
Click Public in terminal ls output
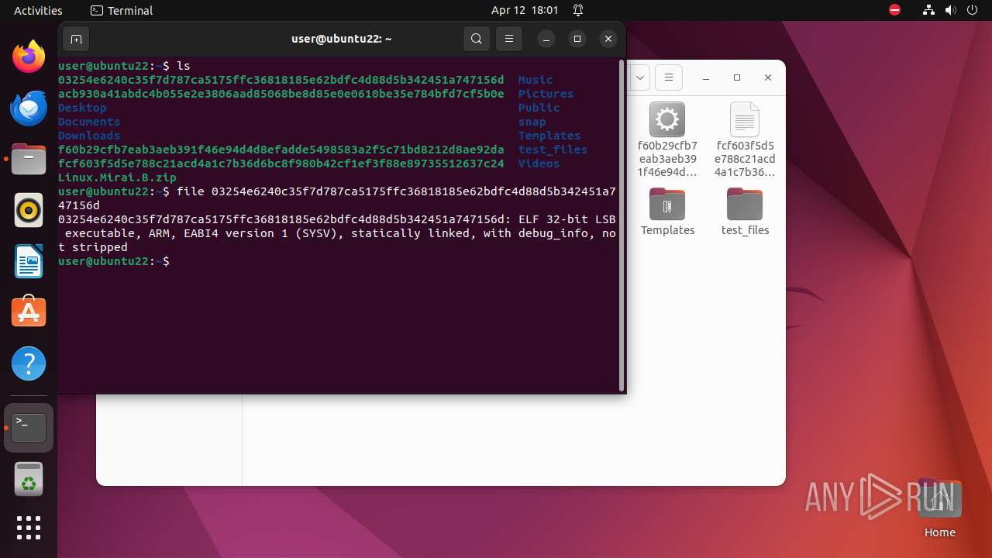click(x=539, y=108)
